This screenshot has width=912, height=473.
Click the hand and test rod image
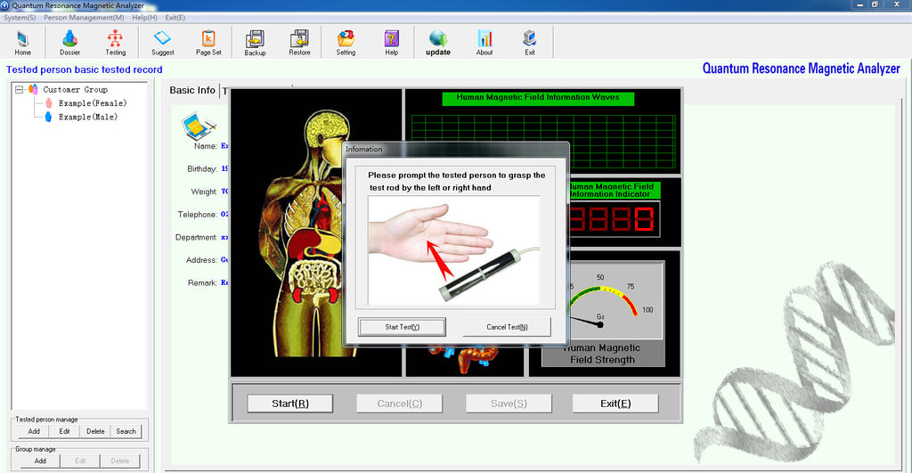click(x=453, y=250)
